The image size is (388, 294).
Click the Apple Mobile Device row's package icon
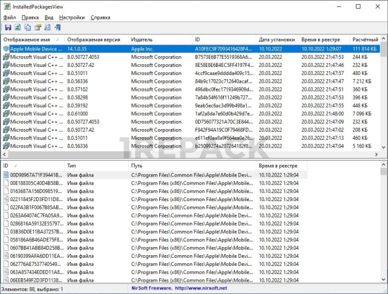(6, 48)
